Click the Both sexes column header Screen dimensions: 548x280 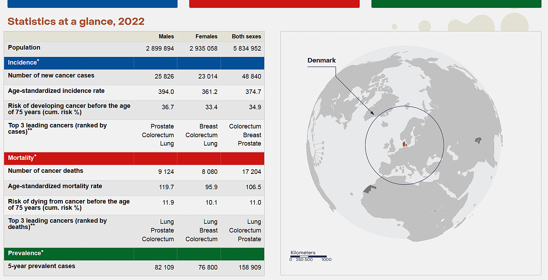pos(246,37)
